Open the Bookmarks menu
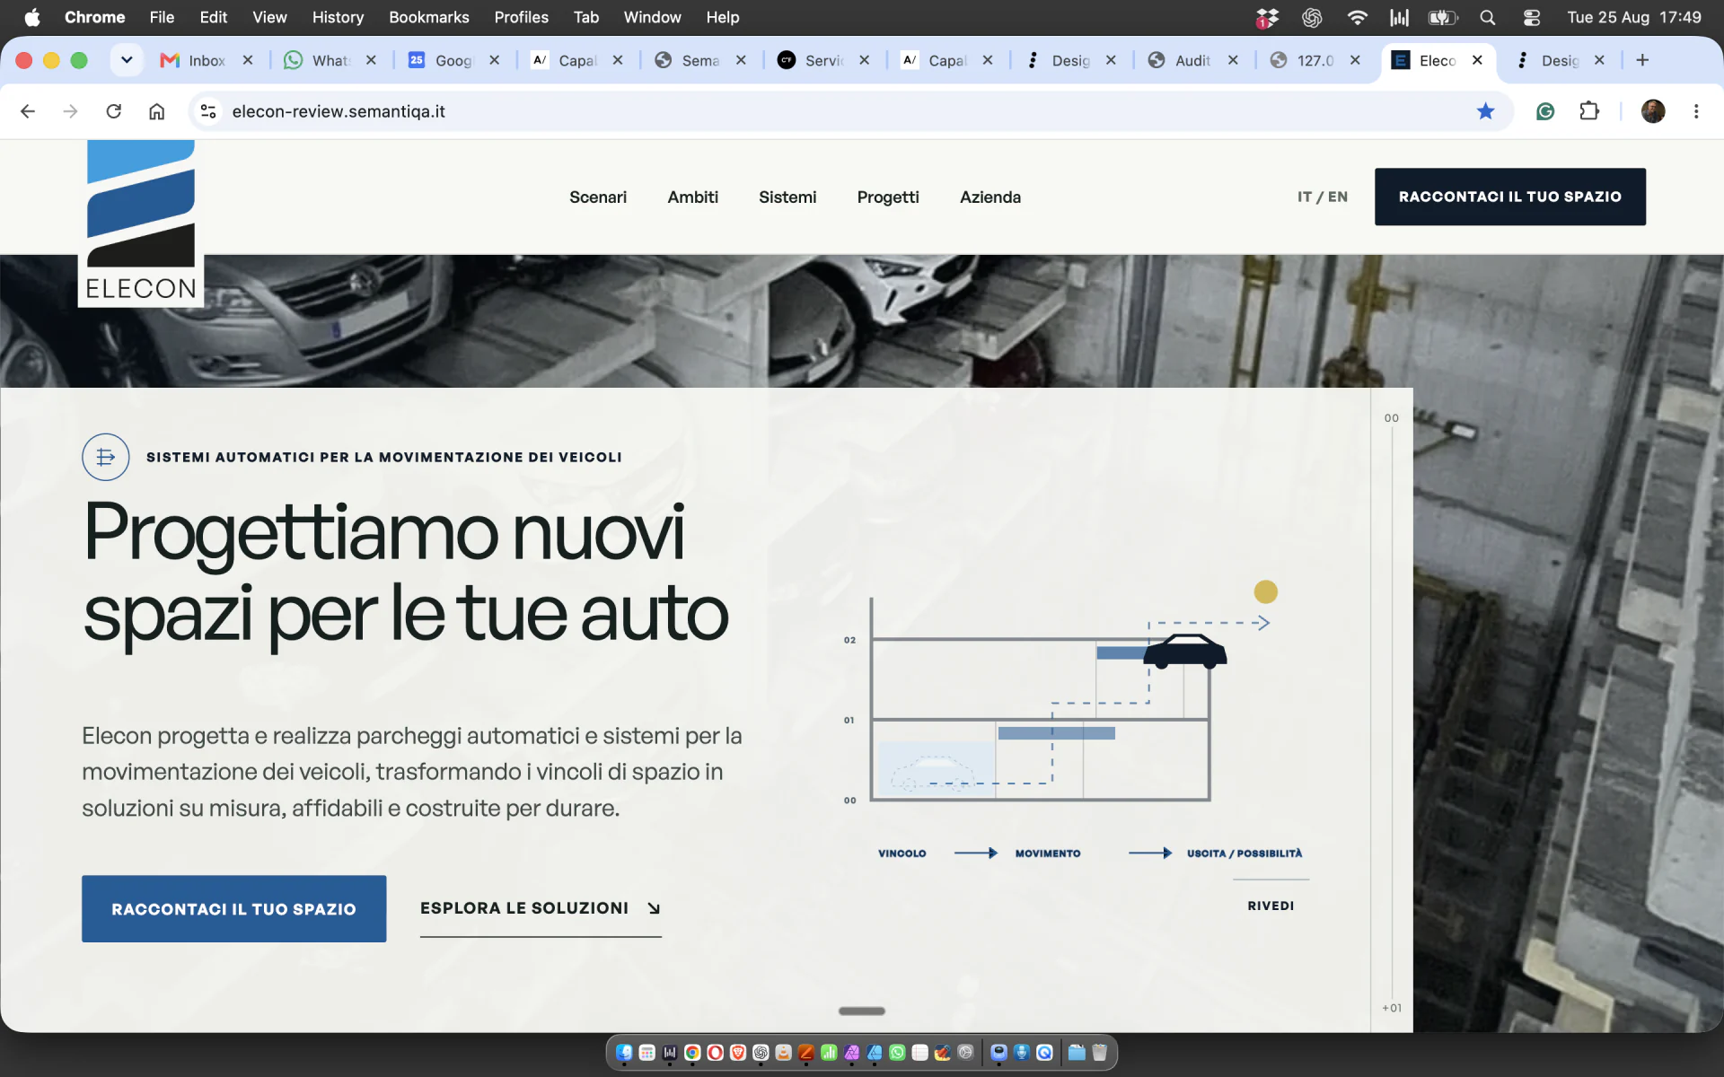1724x1077 pixels. click(428, 17)
